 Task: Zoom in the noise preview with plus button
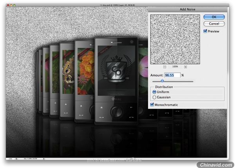coord(185,67)
